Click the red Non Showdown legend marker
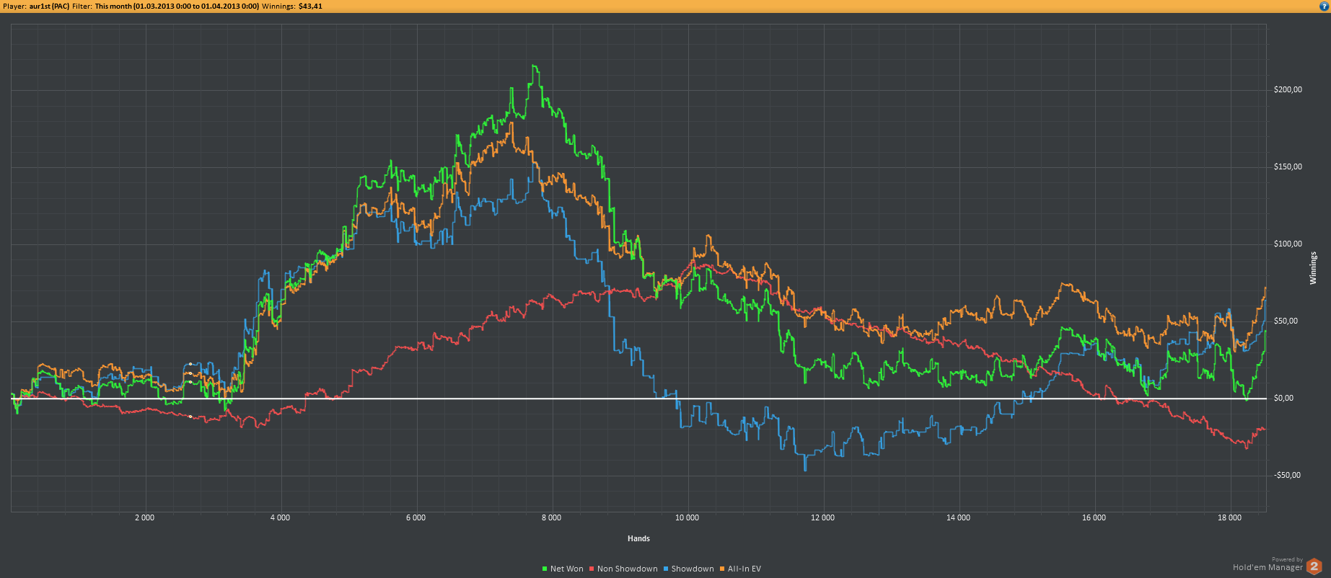Viewport: 1331px width, 578px height. click(x=592, y=569)
